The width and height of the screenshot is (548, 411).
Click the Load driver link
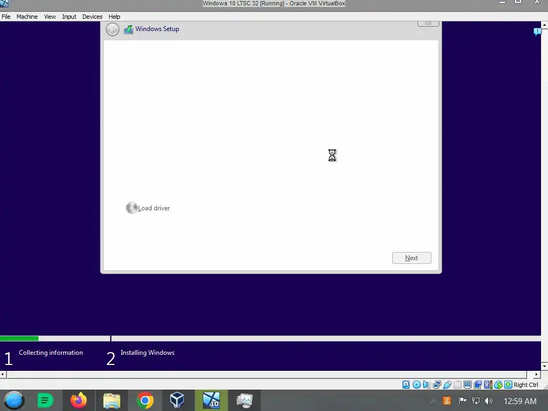(x=148, y=208)
